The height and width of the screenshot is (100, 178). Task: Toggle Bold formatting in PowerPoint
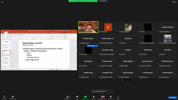pos(15,37)
